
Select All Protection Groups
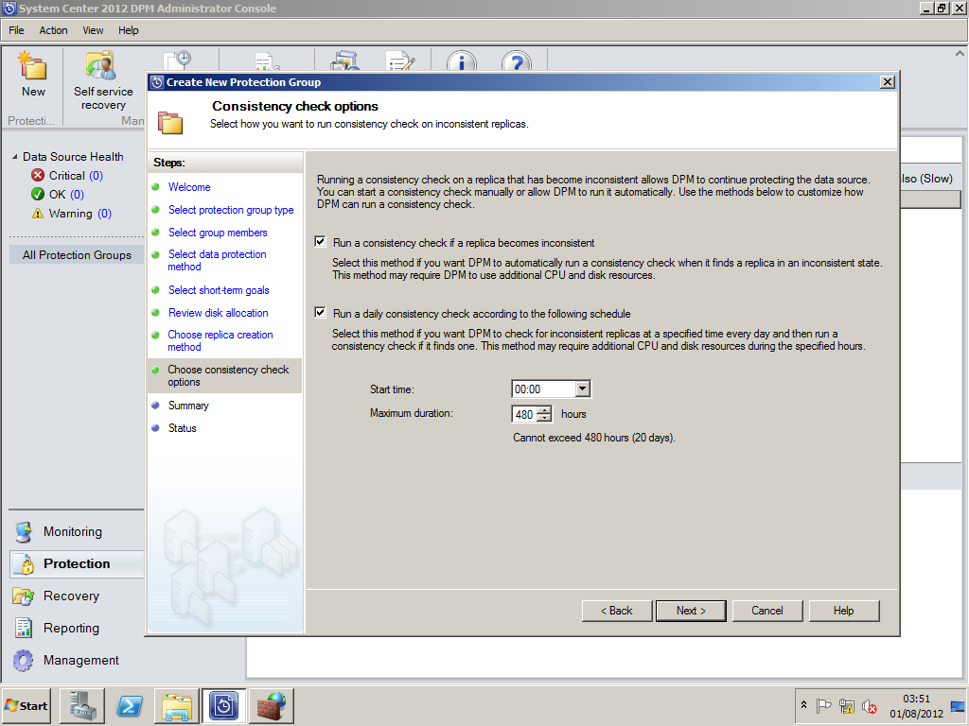(77, 255)
